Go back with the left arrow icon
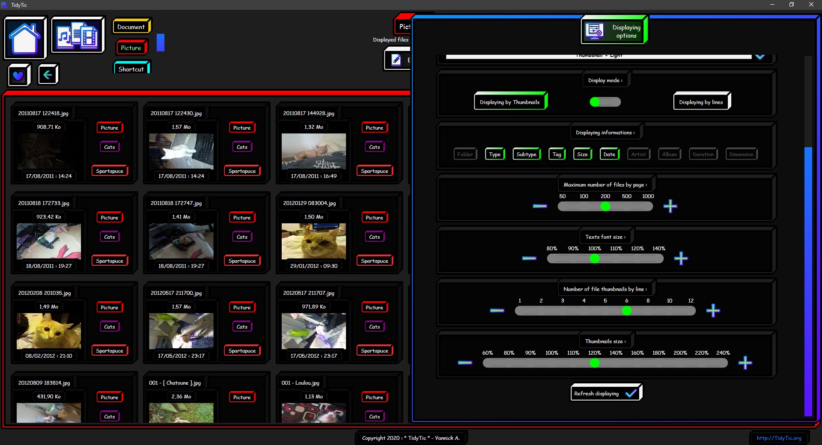The height and width of the screenshot is (445, 822). pyautogui.click(x=48, y=75)
